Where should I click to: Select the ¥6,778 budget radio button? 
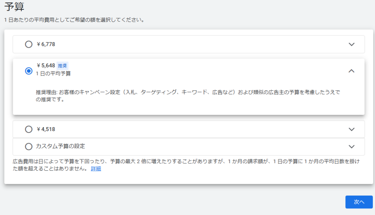[29, 44]
